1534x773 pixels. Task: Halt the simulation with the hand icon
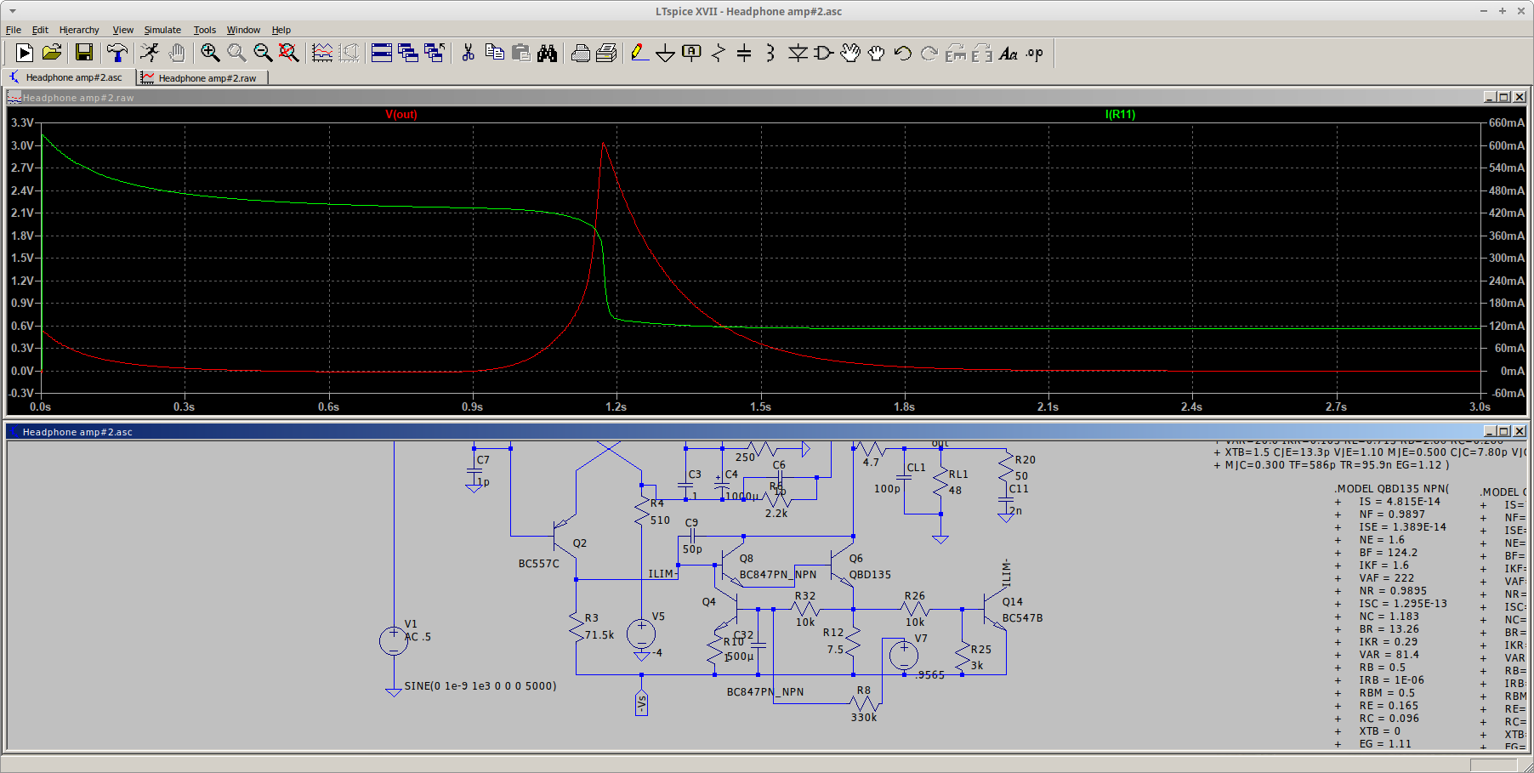[x=177, y=53]
